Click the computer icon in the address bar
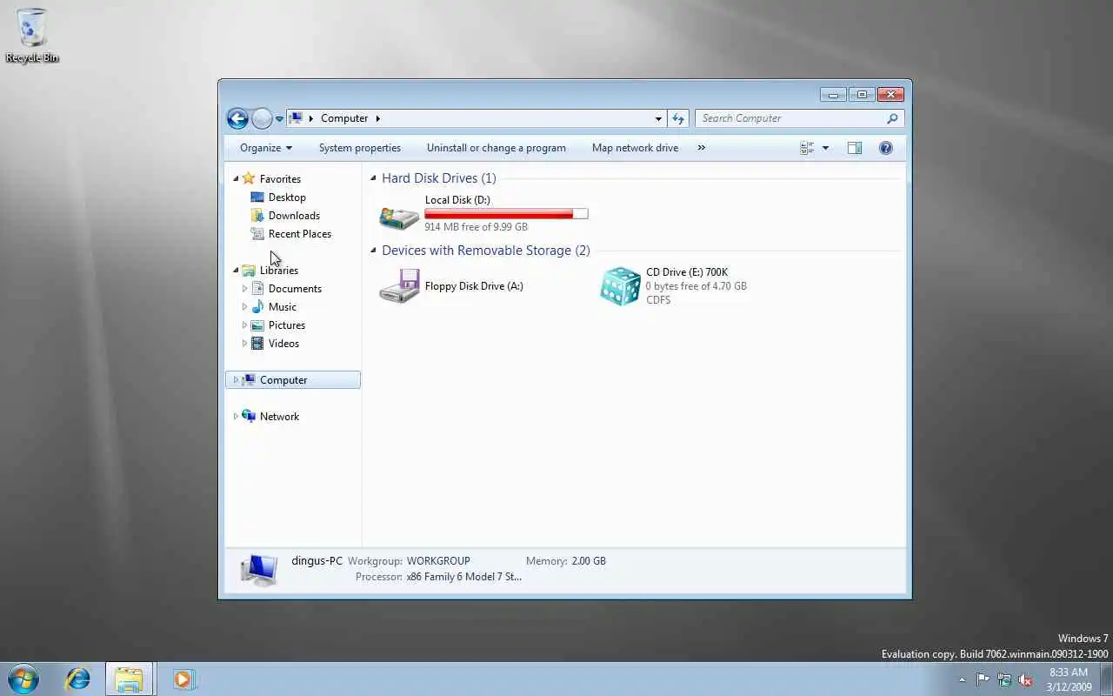Image resolution: width=1113 pixels, height=696 pixels. coord(297,118)
